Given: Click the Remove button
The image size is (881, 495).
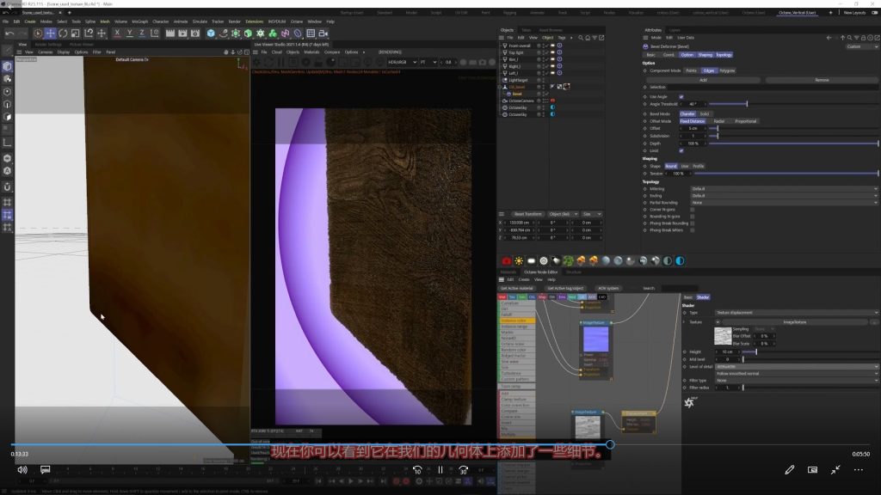Looking at the screenshot, I should tap(822, 79).
